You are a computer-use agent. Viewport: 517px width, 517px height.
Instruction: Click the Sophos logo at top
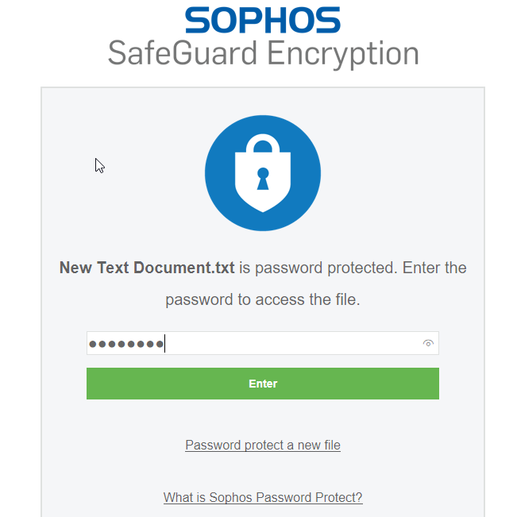(262, 20)
